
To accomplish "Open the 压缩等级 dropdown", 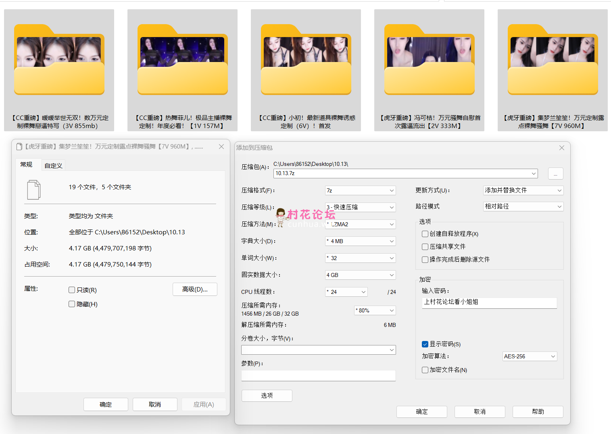I will pos(361,207).
